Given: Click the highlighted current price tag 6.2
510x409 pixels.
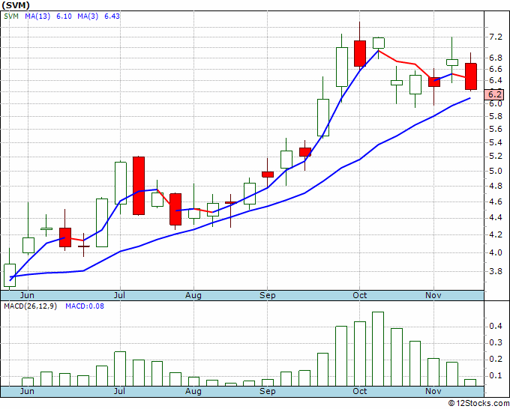Looking at the screenshot, I should click(x=494, y=94).
